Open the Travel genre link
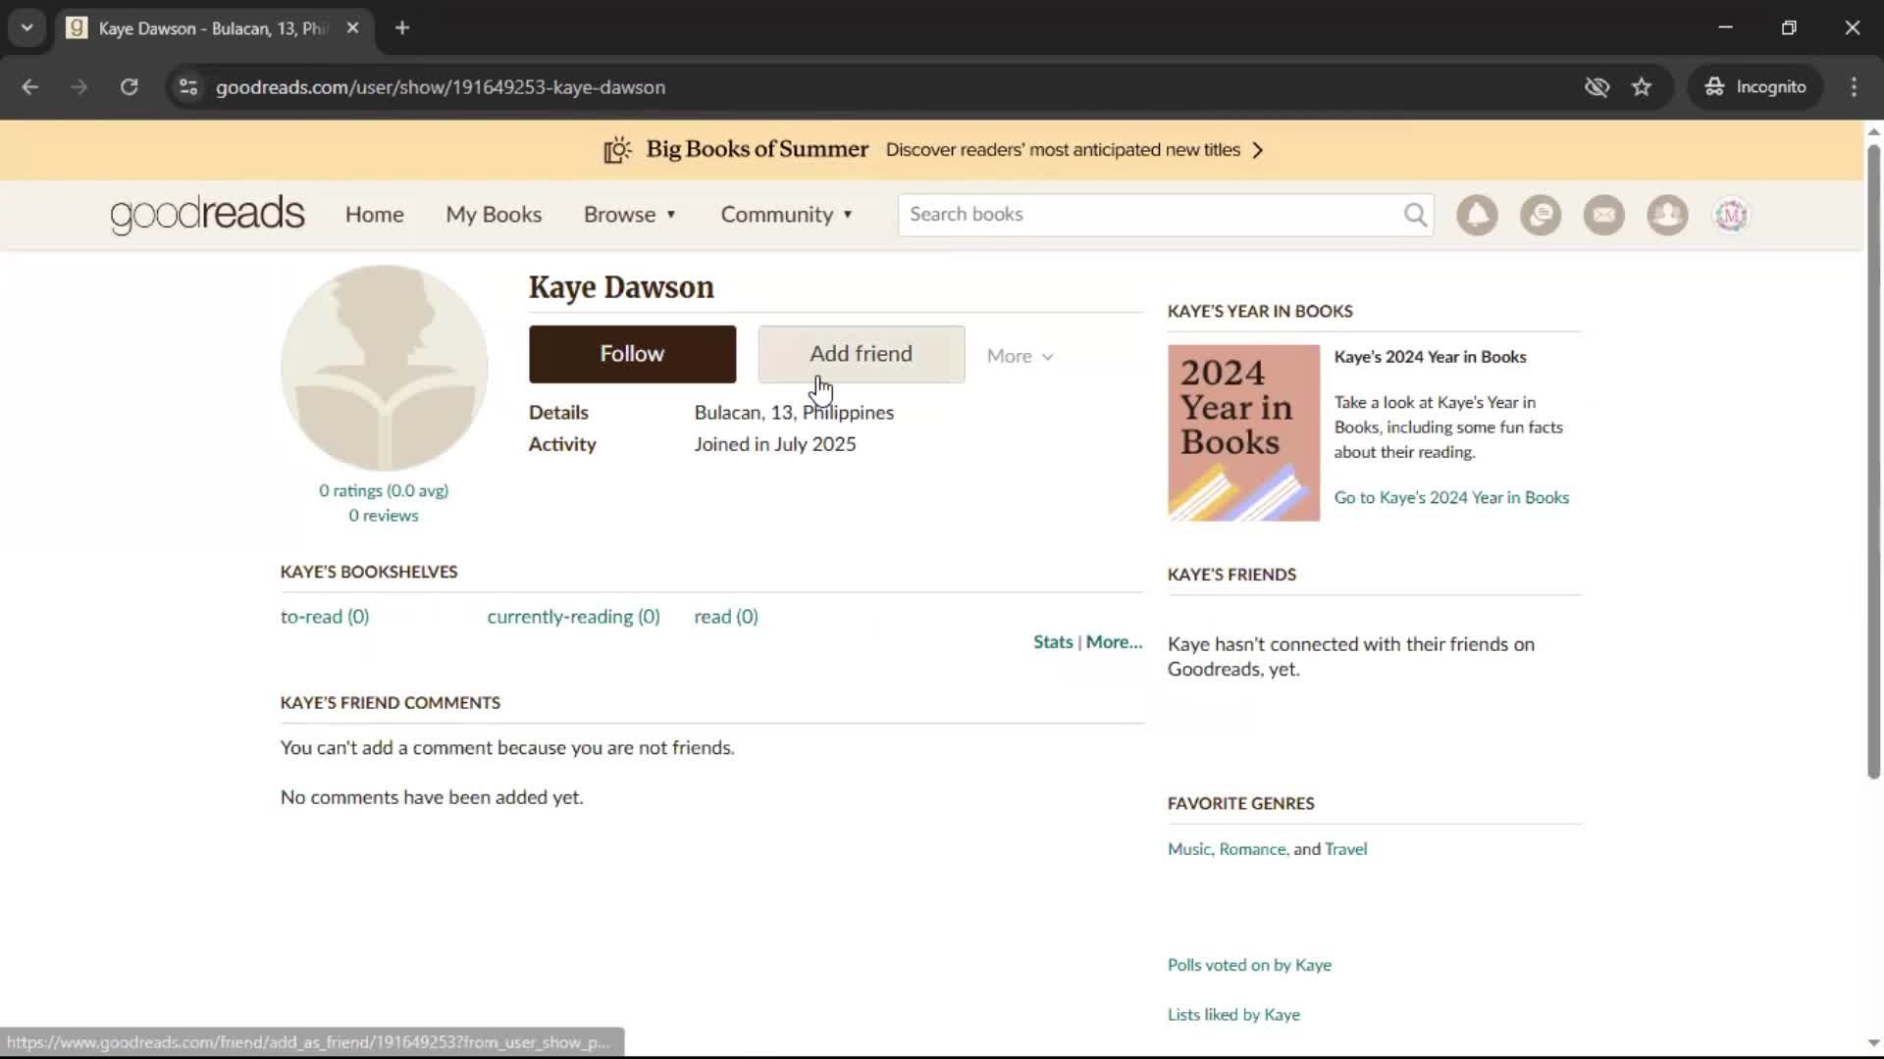The height and width of the screenshot is (1059, 1884). (1345, 849)
